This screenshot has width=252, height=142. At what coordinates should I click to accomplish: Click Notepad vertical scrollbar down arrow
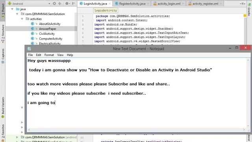point(248,125)
